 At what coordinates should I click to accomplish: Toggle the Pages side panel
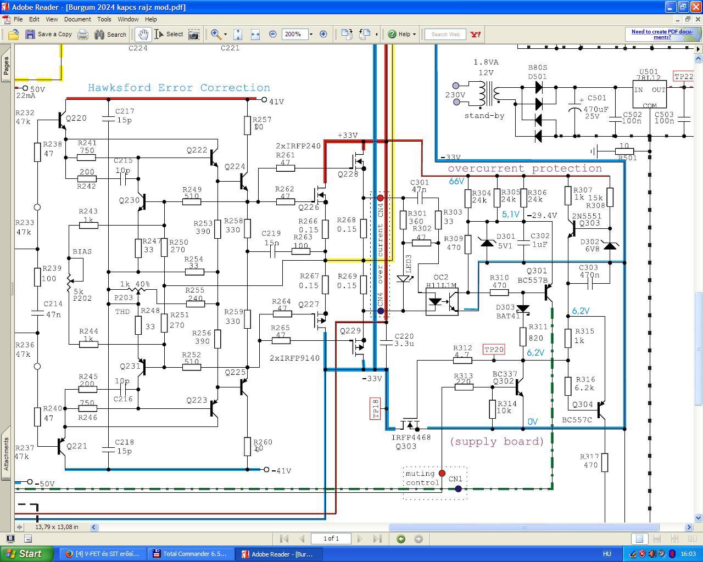6,65
